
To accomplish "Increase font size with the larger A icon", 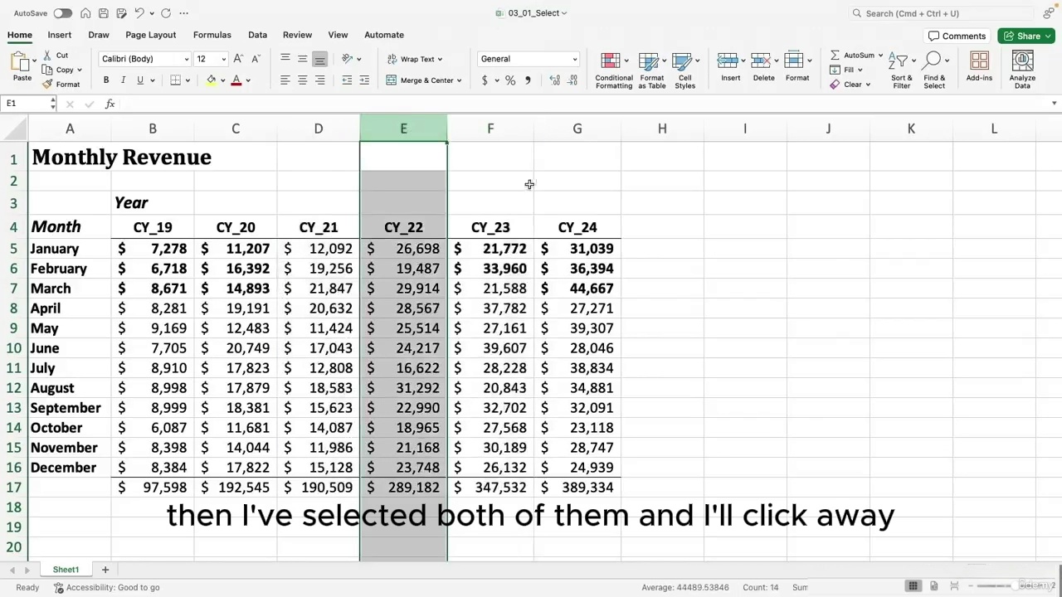I will point(238,59).
